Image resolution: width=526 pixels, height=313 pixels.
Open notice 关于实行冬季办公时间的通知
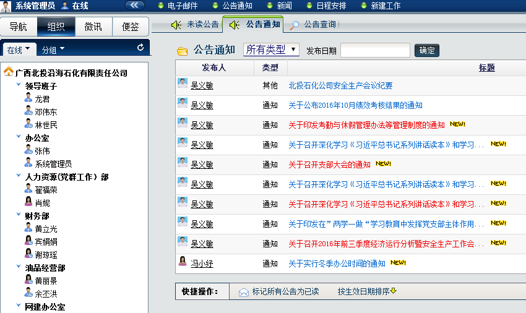tap(337, 264)
